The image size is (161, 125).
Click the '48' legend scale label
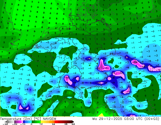(73, 124)
